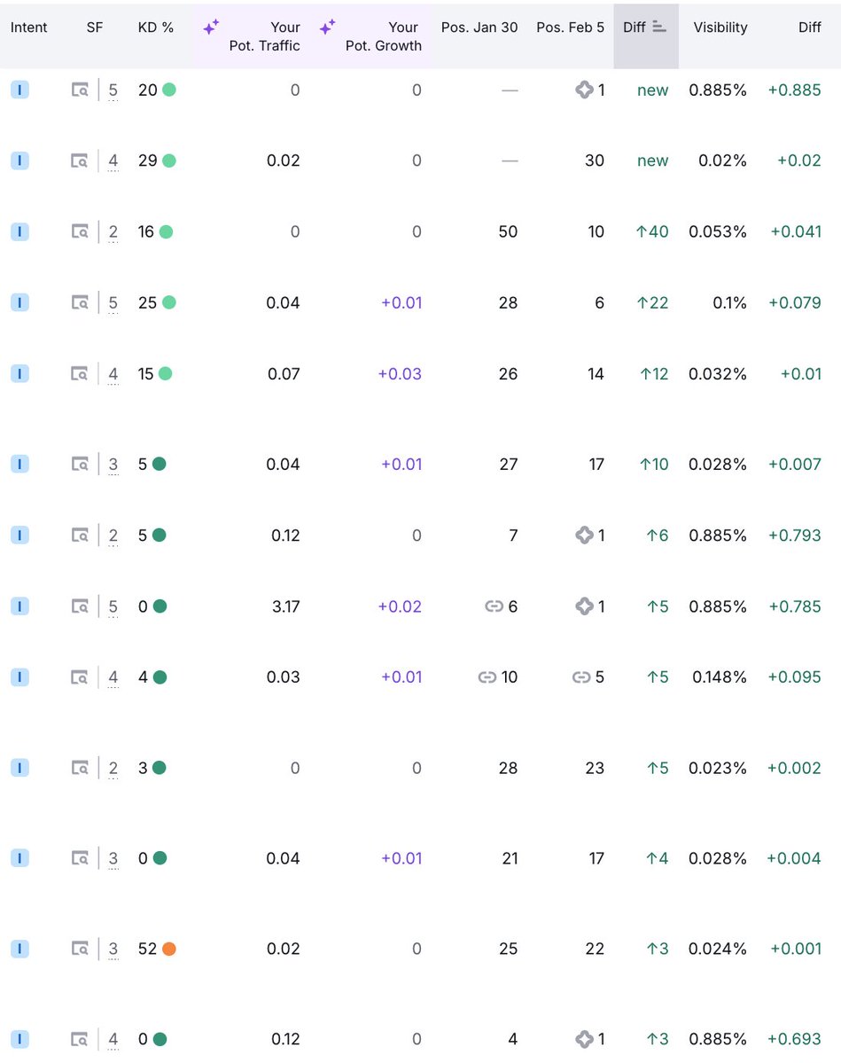The height and width of the screenshot is (1063, 841).
Task: Click the sort icon in the Diff header
Action: tap(659, 27)
